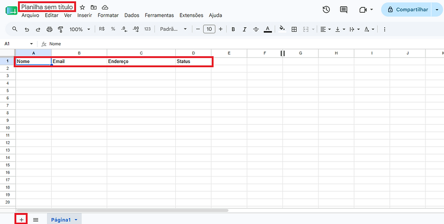Open the cell borders tool

294,29
